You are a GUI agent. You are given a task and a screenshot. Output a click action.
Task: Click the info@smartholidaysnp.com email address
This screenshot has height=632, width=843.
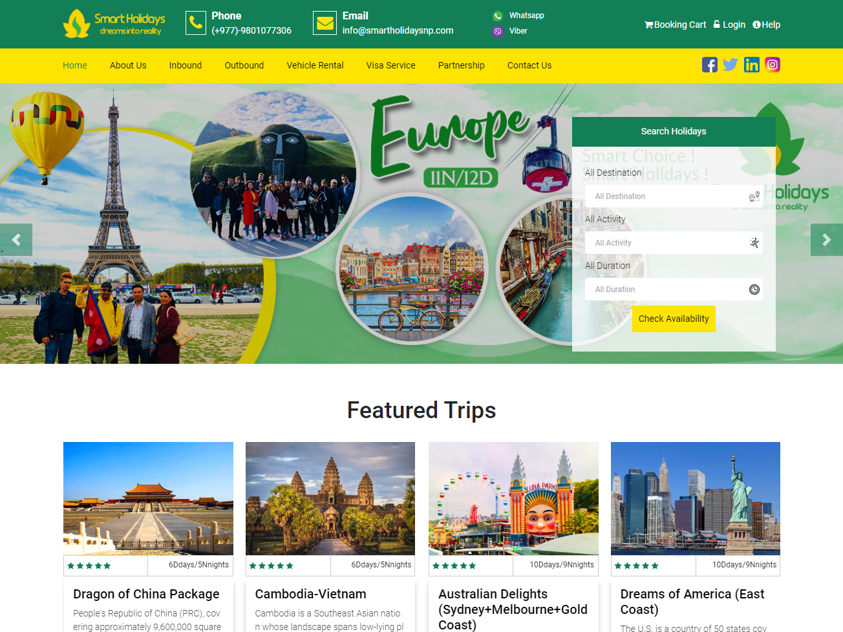coord(398,30)
